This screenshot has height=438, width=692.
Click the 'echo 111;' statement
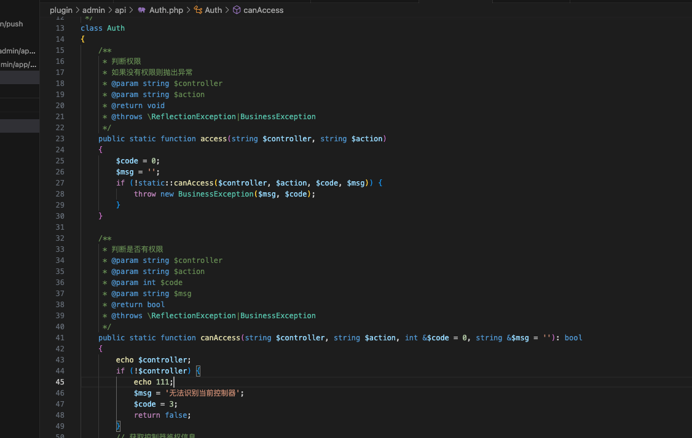tap(154, 382)
